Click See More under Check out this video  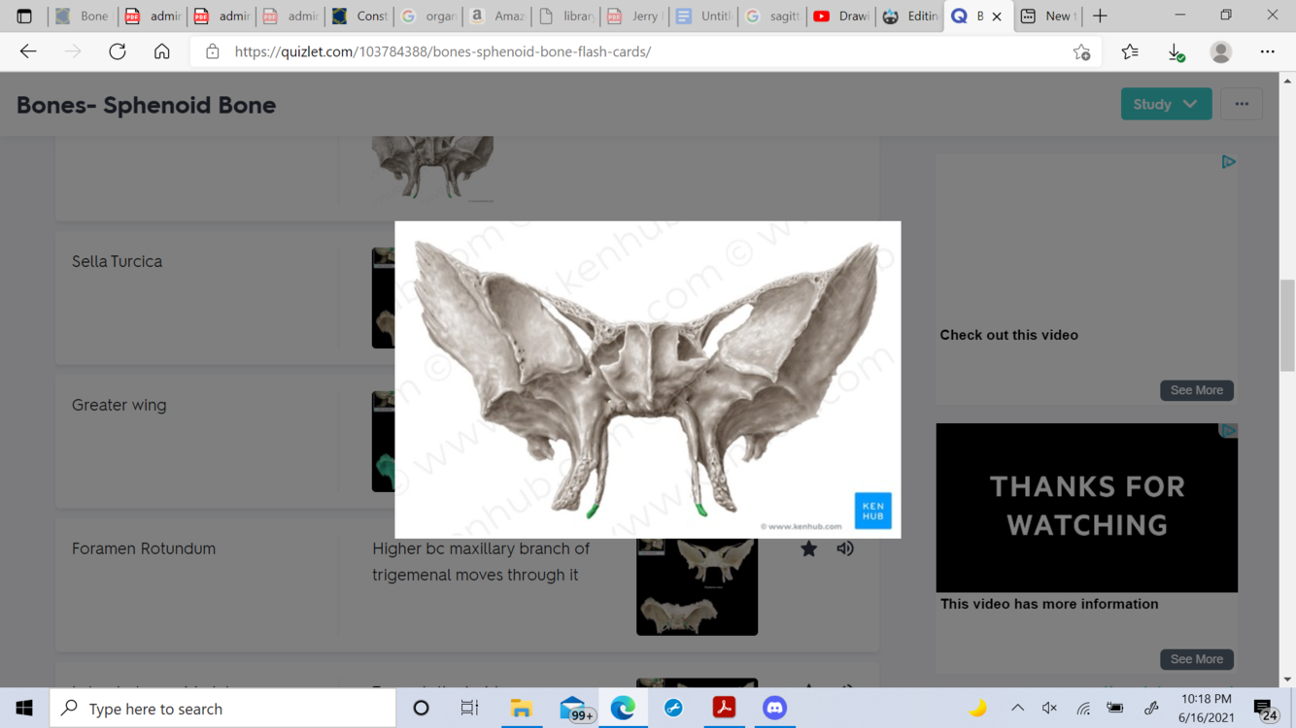(1196, 390)
